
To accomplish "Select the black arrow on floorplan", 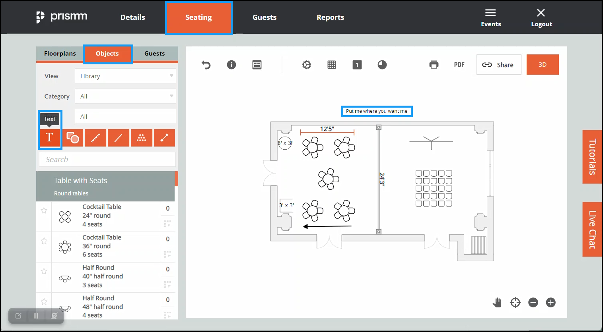I will 327,226.
